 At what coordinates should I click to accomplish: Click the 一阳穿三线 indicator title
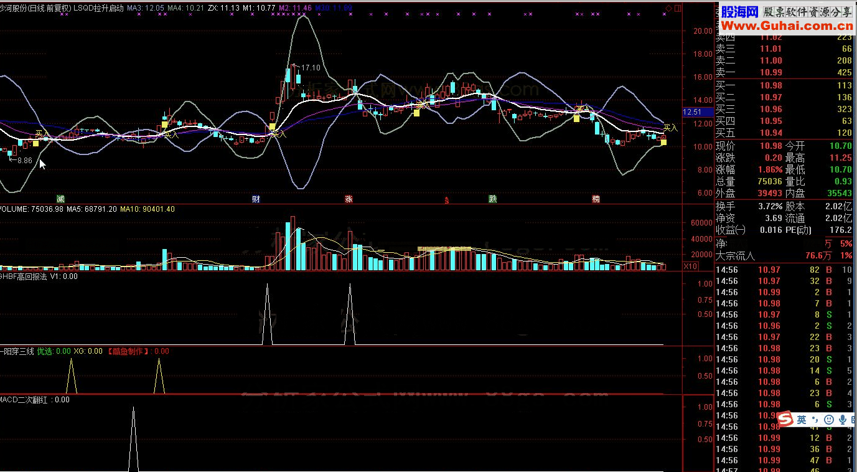[x=17, y=351]
